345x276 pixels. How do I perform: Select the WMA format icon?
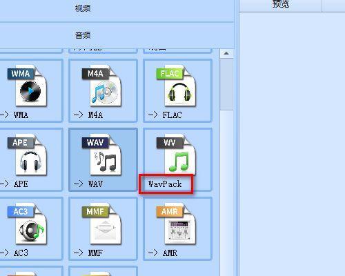tap(28, 86)
